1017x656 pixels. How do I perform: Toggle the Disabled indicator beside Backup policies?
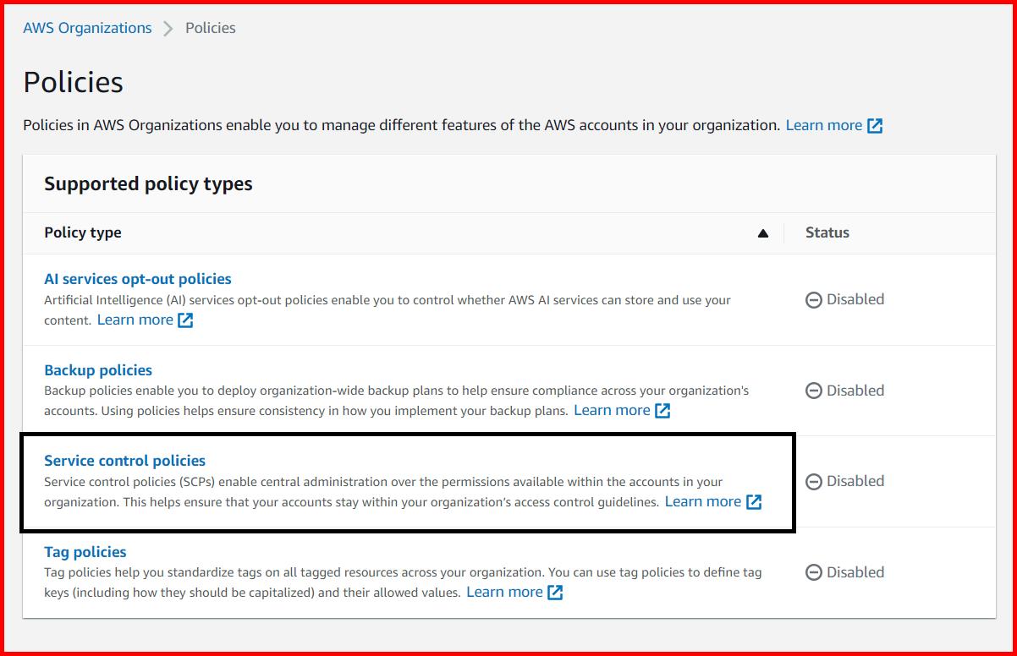click(814, 391)
